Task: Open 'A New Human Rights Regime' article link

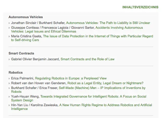Action: (81, 107)
